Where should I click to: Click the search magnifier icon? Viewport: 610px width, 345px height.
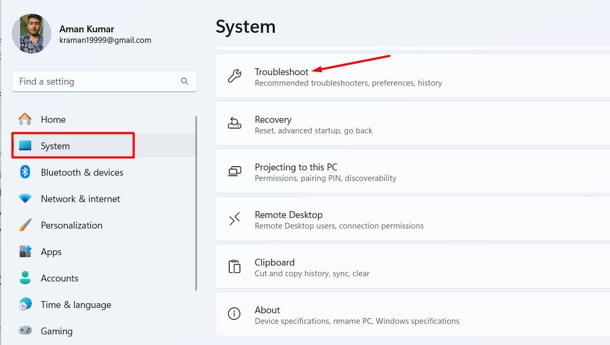click(x=184, y=81)
